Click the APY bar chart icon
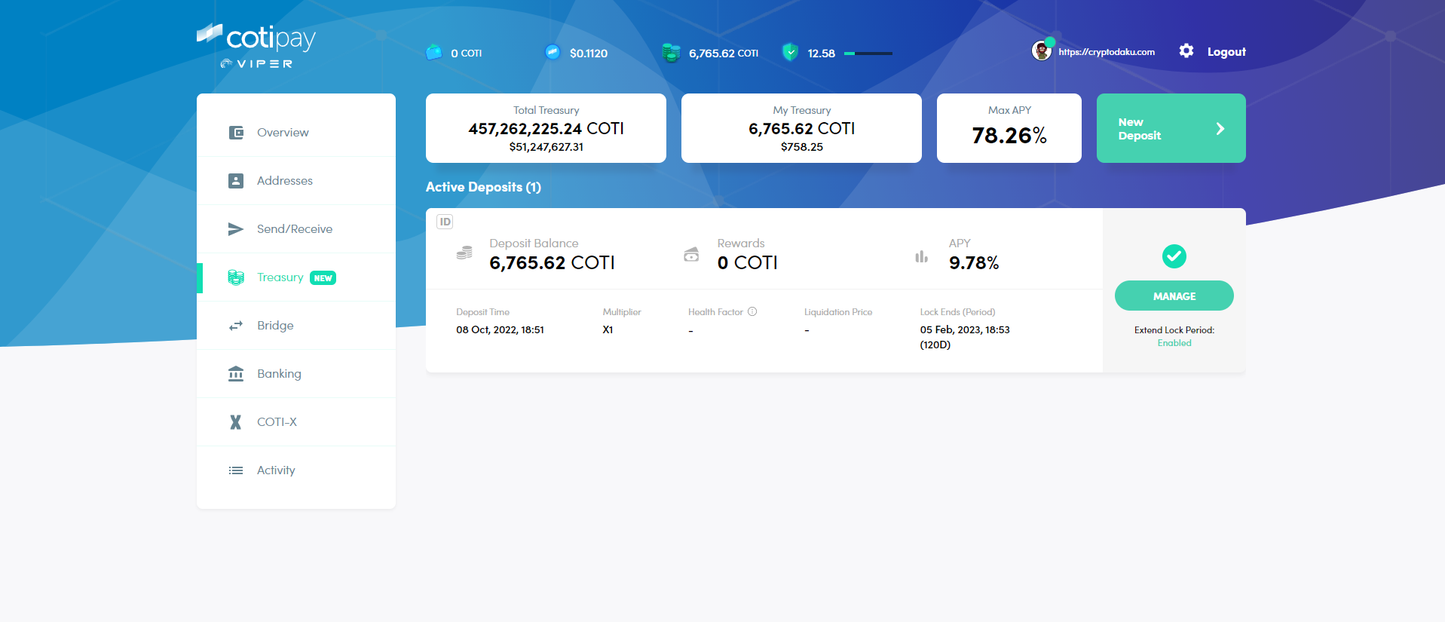 921,256
